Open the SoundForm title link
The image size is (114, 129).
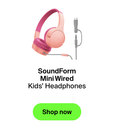(x=57, y=71)
